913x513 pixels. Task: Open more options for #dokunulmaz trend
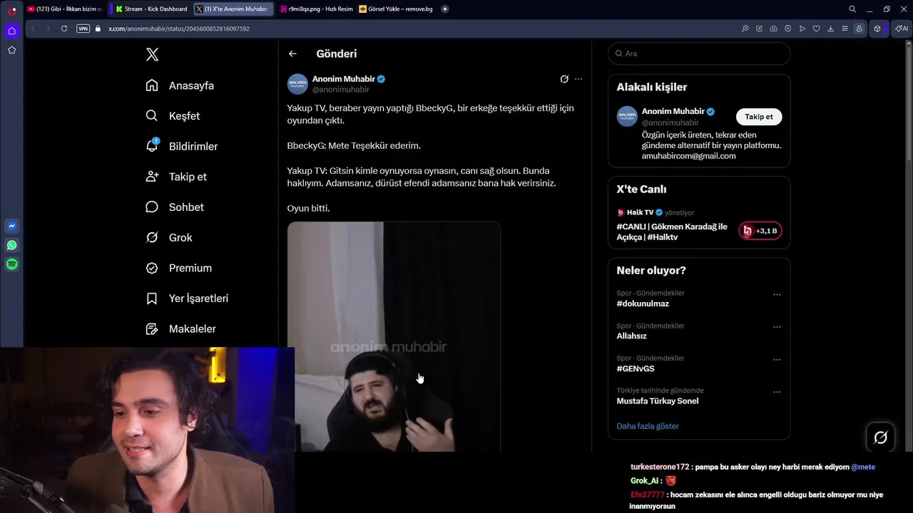tap(777, 294)
